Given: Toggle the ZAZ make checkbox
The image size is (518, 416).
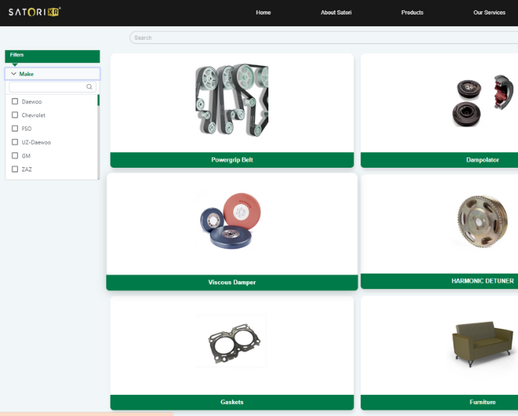Looking at the screenshot, I should 15,170.
